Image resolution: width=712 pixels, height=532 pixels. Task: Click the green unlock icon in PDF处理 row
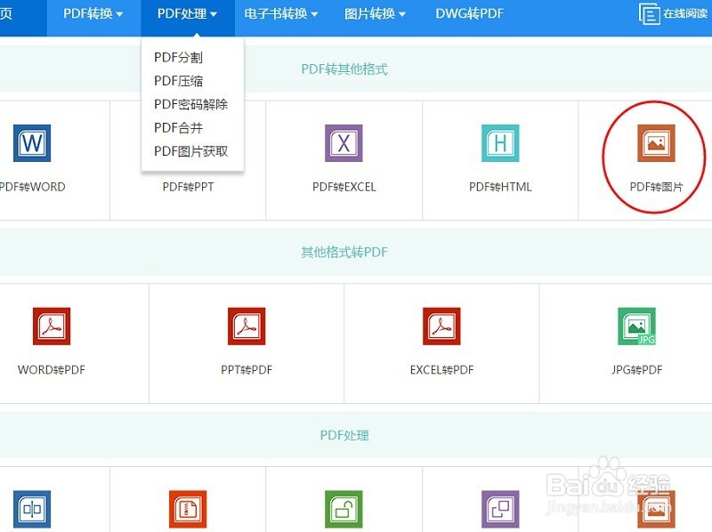coord(344,509)
